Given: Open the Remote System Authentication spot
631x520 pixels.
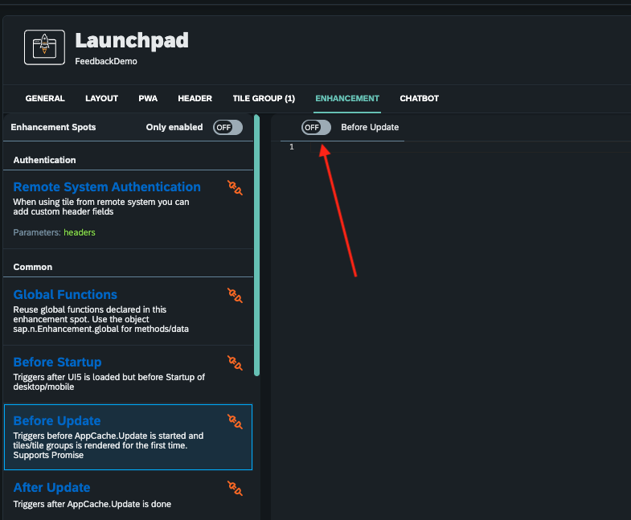Looking at the screenshot, I should coord(129,209).
